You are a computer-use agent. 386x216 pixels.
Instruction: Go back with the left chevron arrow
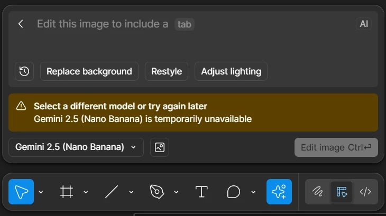click(21, 24)
